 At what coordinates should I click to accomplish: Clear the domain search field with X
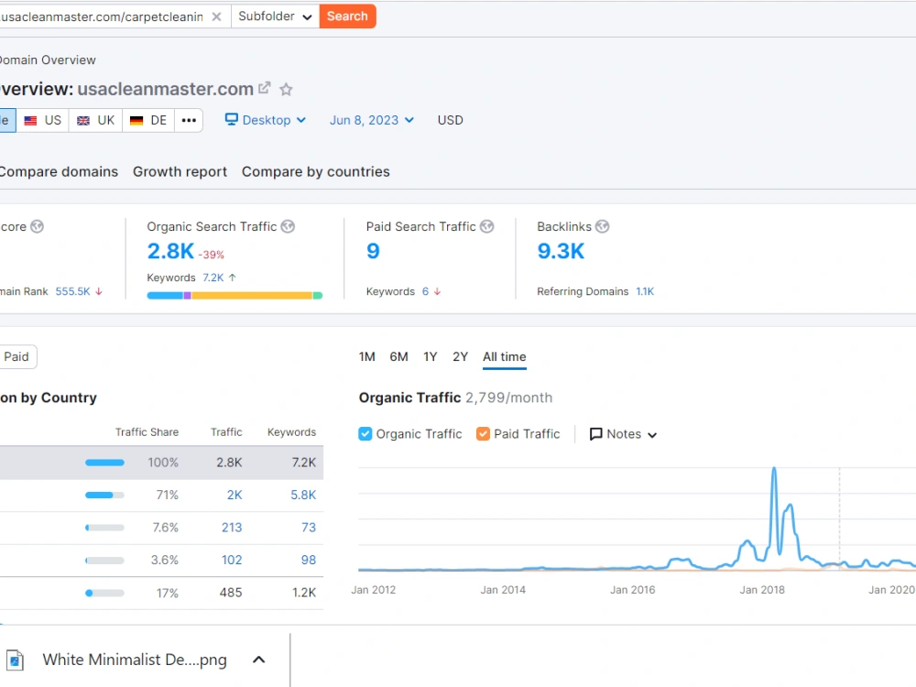(216, 16)
